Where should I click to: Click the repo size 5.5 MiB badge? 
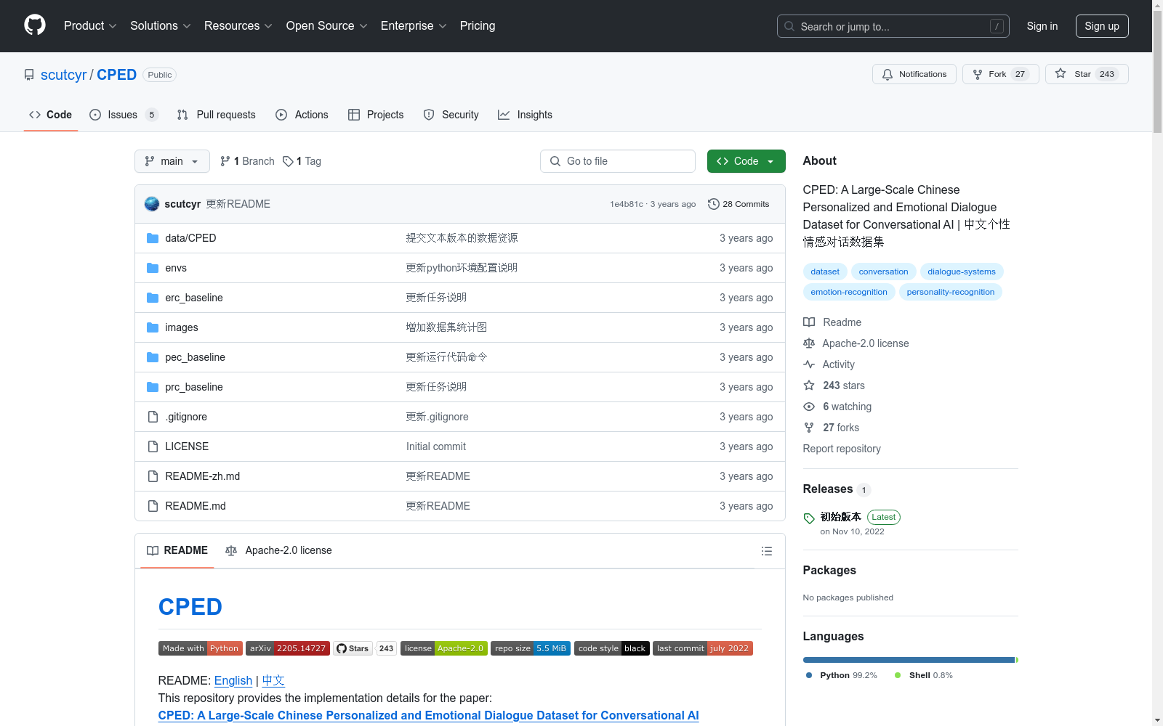pyautogui.click(x=531, y=648)
